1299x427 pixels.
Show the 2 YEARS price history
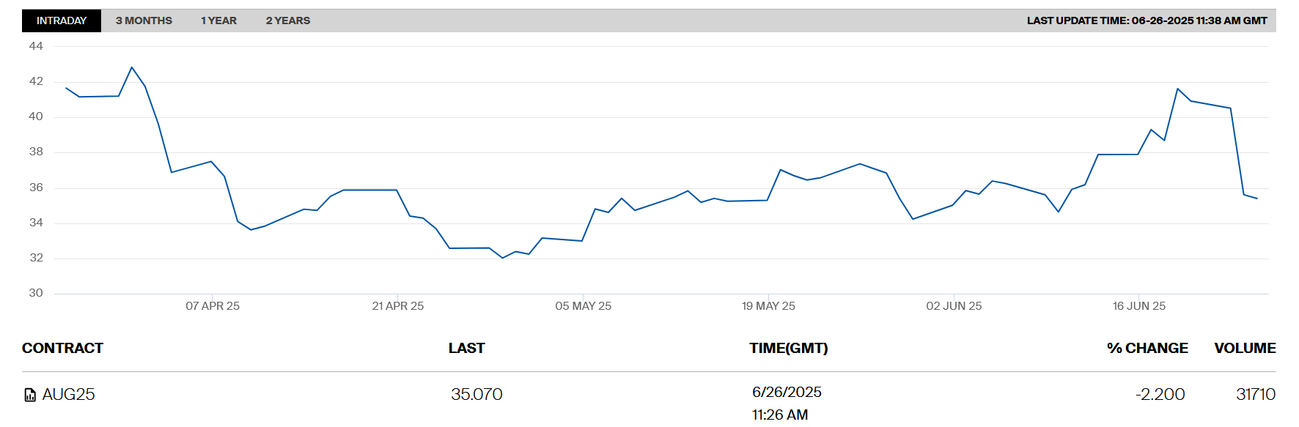(x=287, y=21)
